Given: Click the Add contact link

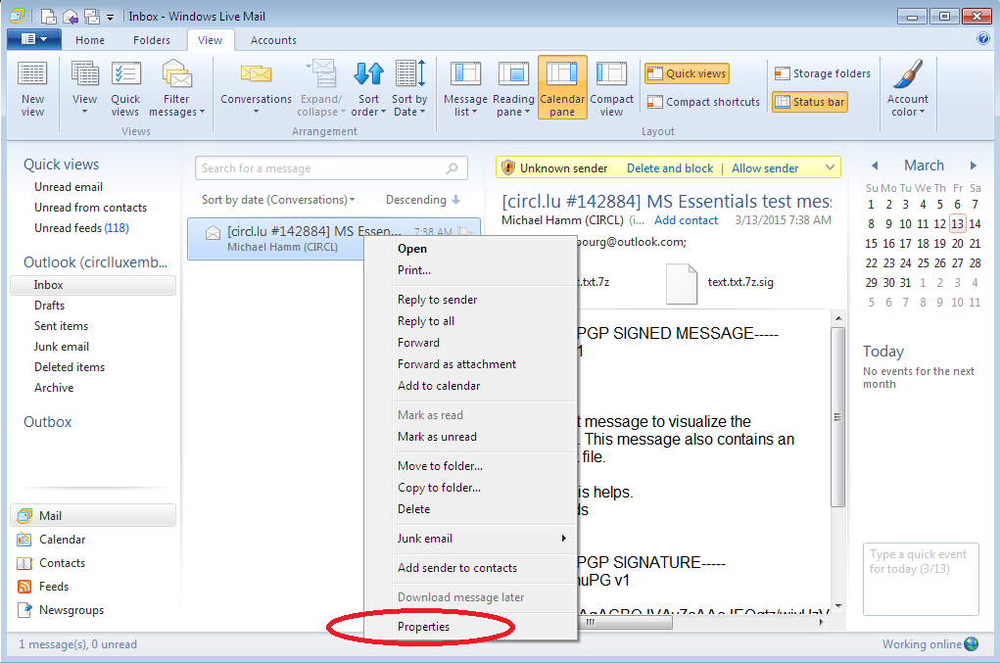Looking at the screenshot, I should pos(686,220).
